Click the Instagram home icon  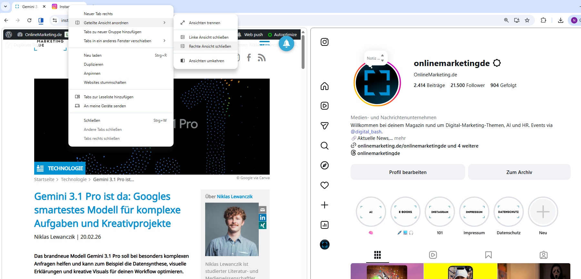tap(325, 86)
